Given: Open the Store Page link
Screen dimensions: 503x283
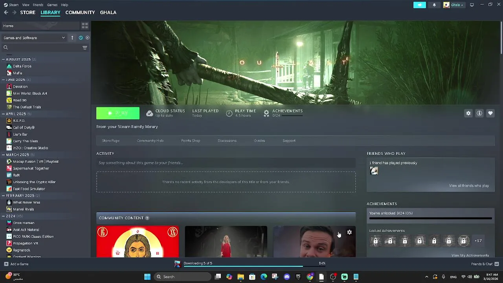Looking at the screenshot, I should (x=110, y=141).
